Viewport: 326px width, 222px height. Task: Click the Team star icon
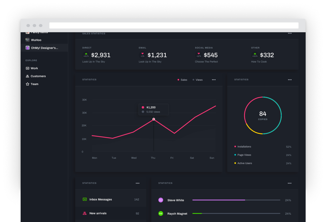point(27,84)
